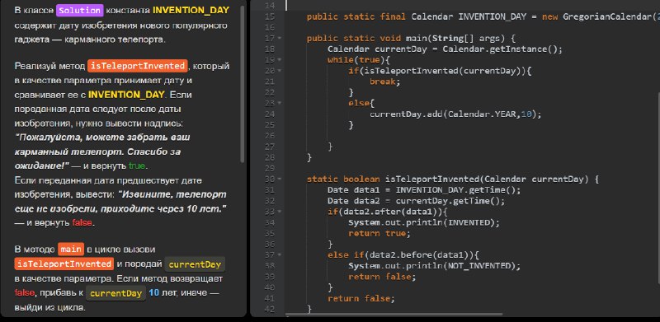
Task: Click the orange main tag in task text
Action: 71,250
